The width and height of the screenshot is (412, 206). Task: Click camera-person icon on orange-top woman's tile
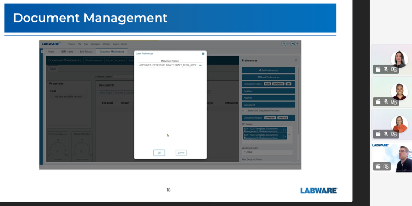394,134
